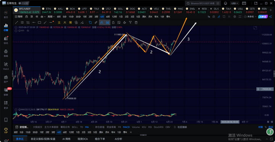Toggle the lock drawings icon

pyautogui.click(x=113, y=23)
